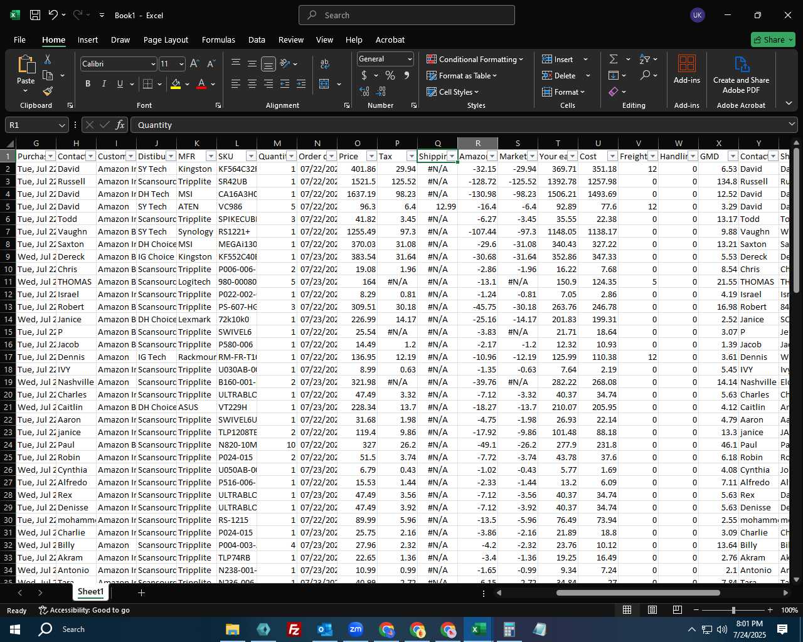Open the Add-ins gallery icon
Image resolution: width=803 pixels, height=642 pixels.
[687, 63]
